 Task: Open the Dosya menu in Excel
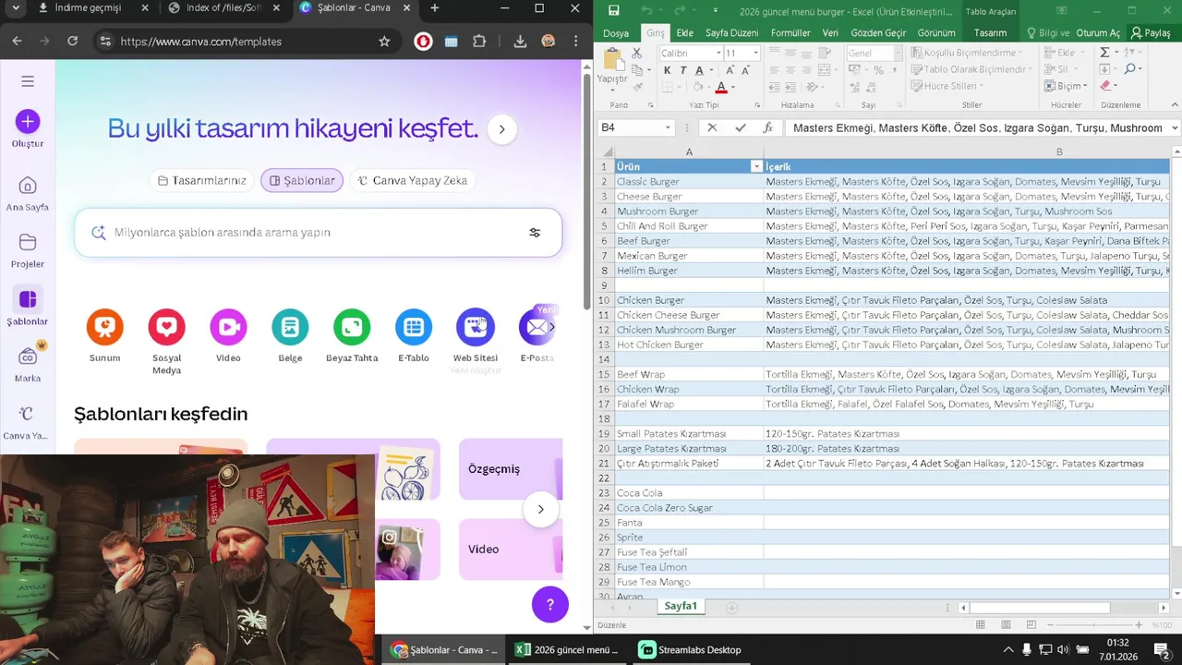click(616, 33)
